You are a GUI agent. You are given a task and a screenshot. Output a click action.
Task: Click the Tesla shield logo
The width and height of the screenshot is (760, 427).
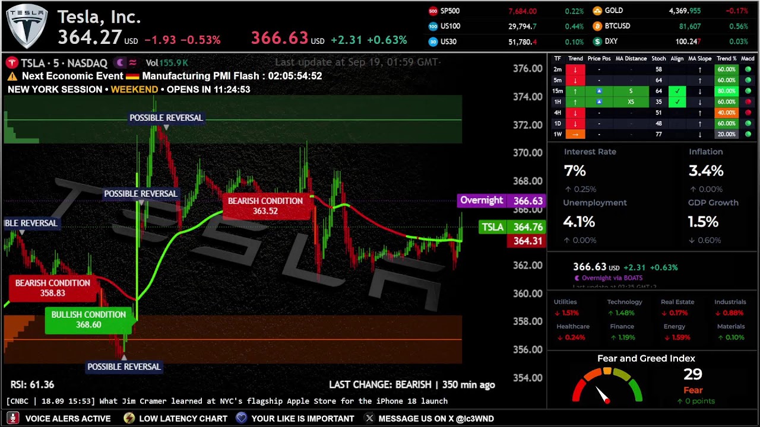click(x=27, y=27)
